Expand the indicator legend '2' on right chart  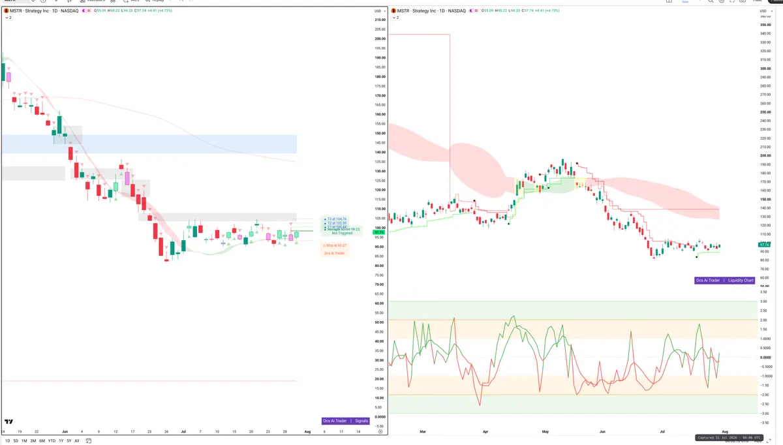[395, 18]
